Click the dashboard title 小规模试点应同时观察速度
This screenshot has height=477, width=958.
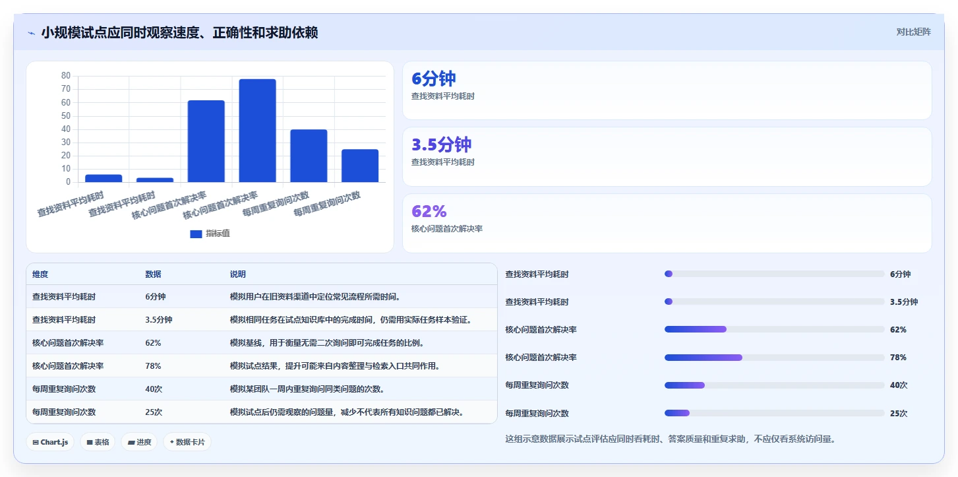point(179,33)
